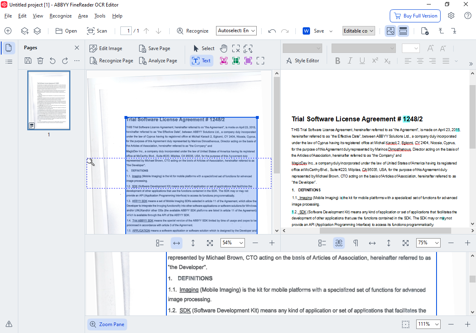476x333 pixels.
Task: Open the font name dropdown
Action: click(x=363, y=48)
